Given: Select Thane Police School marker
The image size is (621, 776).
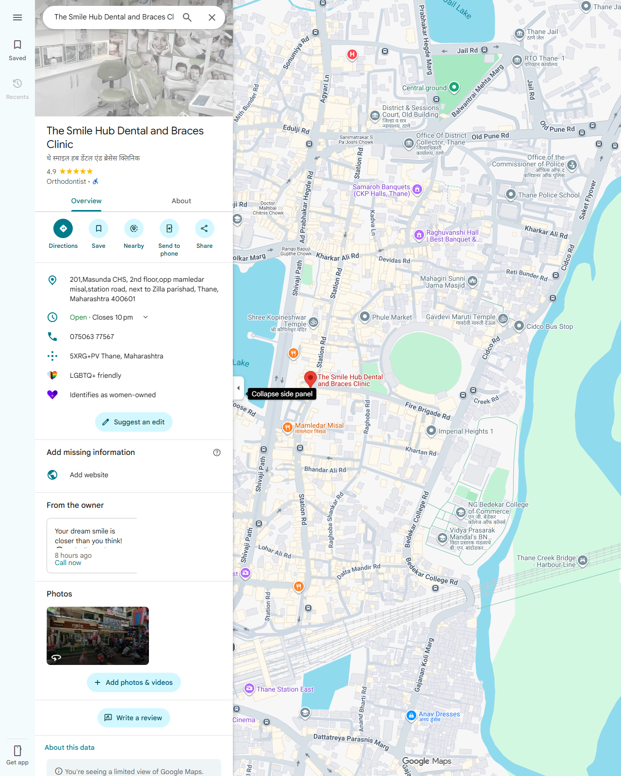Looking at the screenshot, I should (x=511, y=194).
